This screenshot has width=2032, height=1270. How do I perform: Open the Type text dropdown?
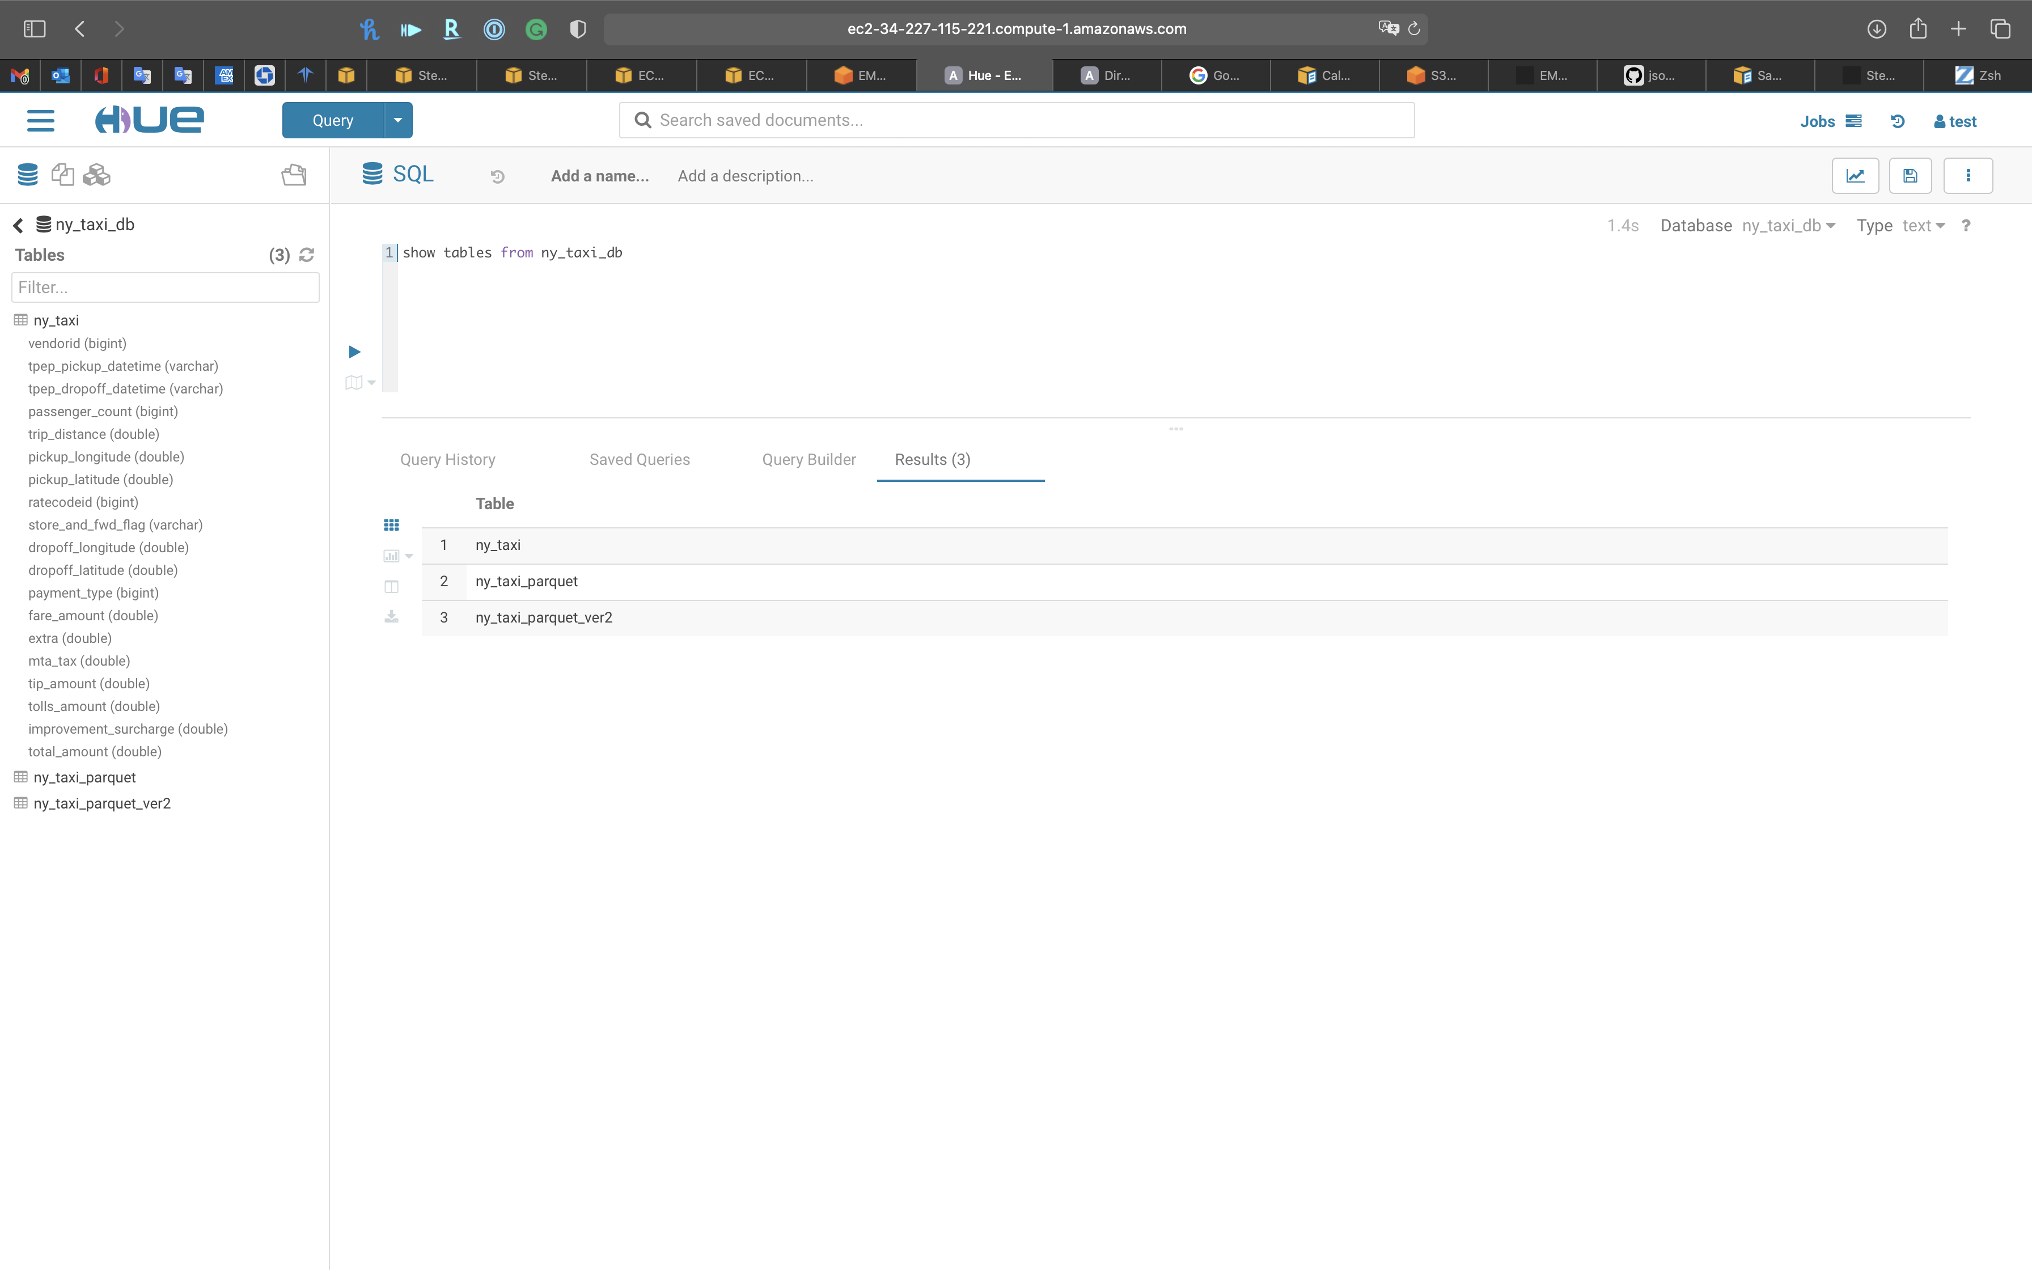point(1923,225)
